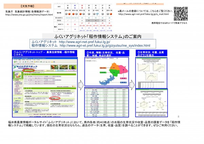The image size is (204, 144).
Task: Open the a_mail.html e農メール registration link
Action: [143, 14]
